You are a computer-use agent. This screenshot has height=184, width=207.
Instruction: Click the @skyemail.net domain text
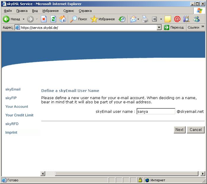pyautogui.click(x=190, y=111)
